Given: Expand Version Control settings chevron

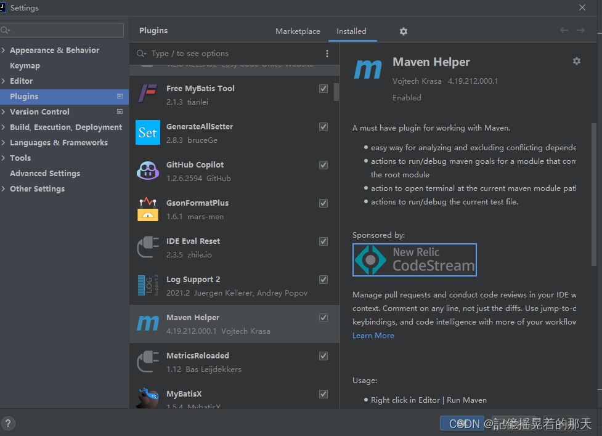Looking at the screenshot, I should point(3,111).
